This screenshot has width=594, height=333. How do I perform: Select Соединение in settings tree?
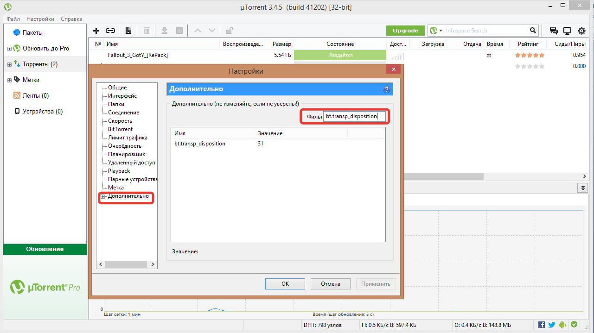(x=123, y=113)
